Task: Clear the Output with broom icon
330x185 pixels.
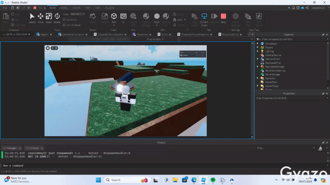Action: (x=320, y=148)
